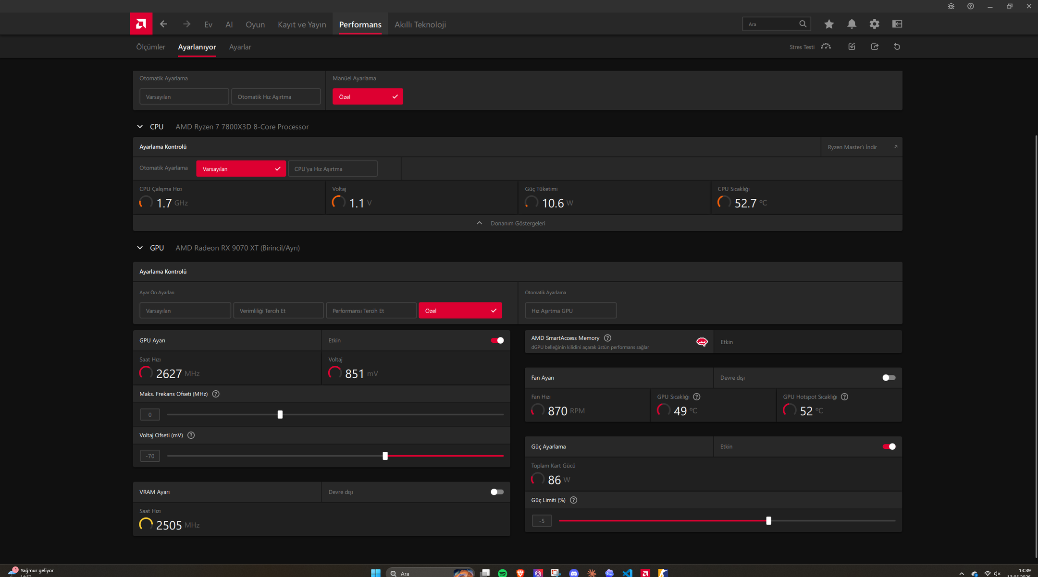Image resolution: width=1038 pixels, height=577 pixels.
Task: Select Varsayılan under top Otomatik Ayarlama
Action: [184, 96]
